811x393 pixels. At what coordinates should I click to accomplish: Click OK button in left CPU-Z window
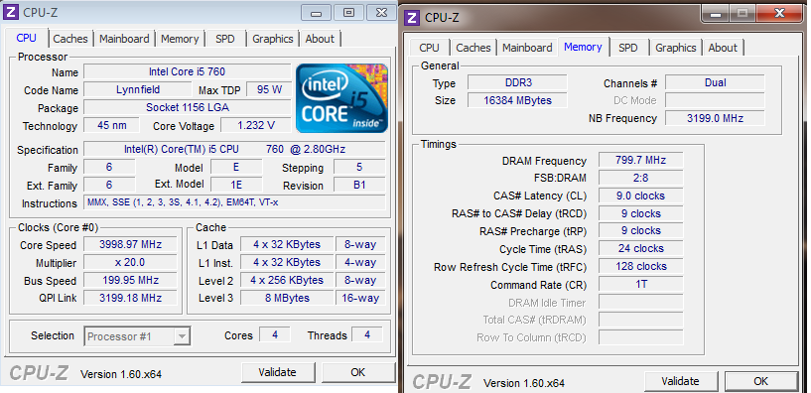pos(358,372)
